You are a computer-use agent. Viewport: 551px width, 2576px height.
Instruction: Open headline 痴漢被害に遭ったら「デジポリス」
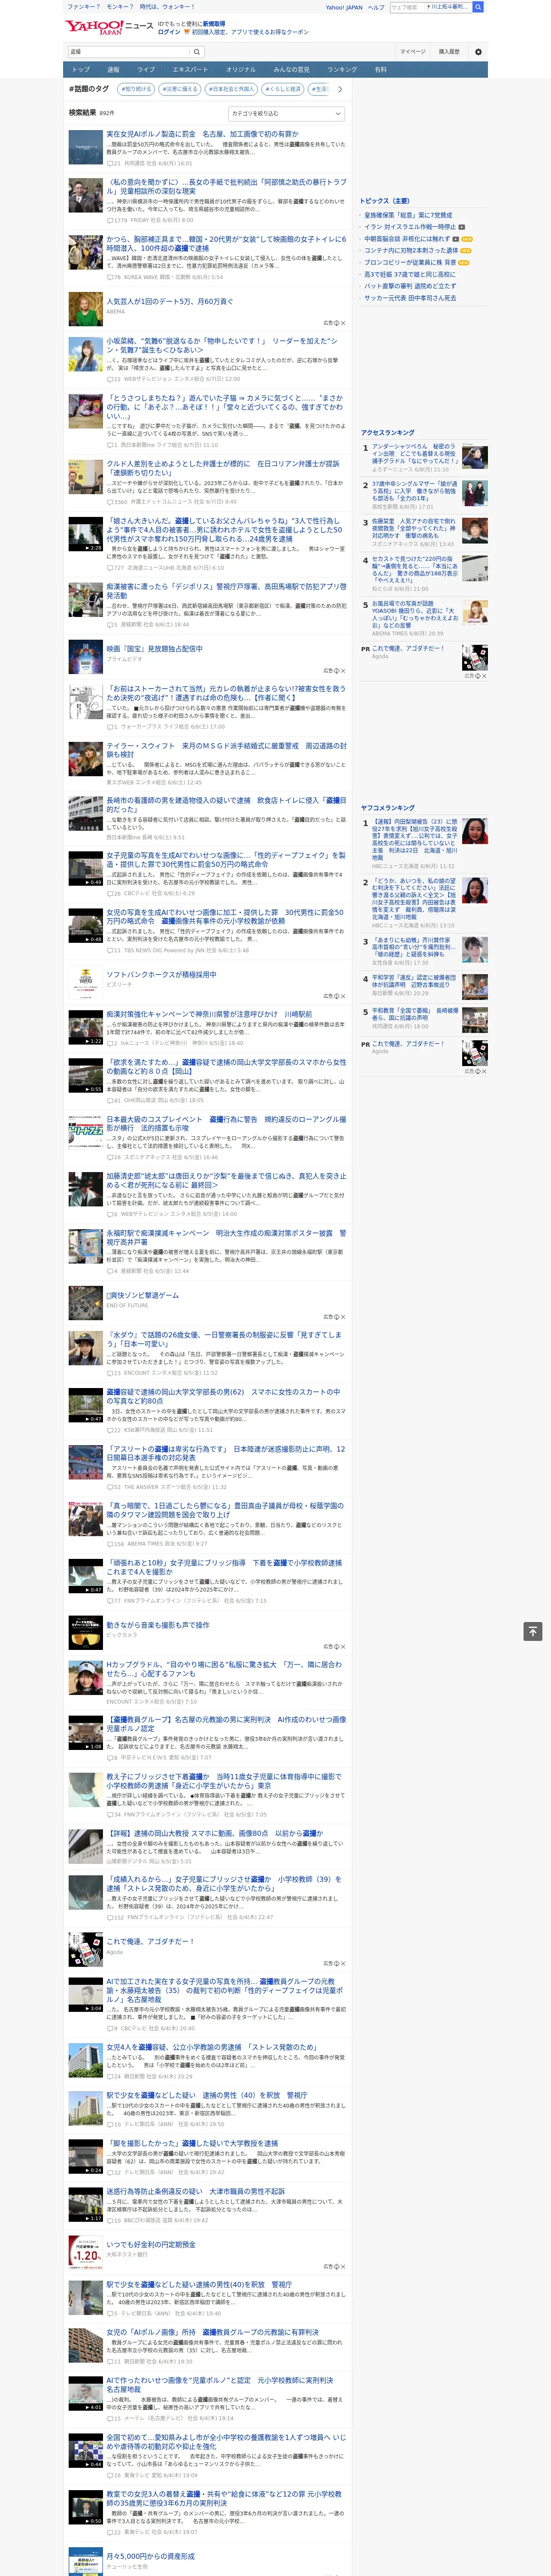point(227,591)
